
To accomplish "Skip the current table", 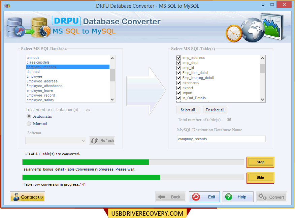I will tap(260, 177).
